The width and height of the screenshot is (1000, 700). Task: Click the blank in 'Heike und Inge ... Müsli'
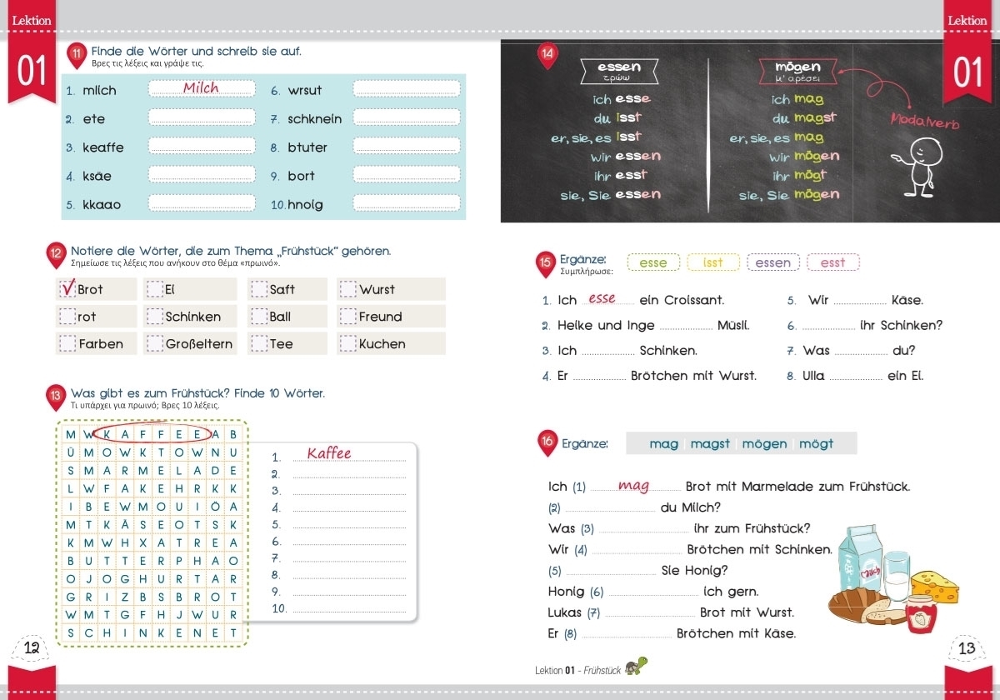687,327
